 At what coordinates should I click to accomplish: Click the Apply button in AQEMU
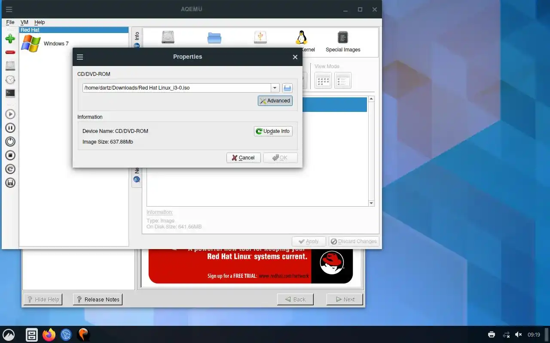point(309,241)
